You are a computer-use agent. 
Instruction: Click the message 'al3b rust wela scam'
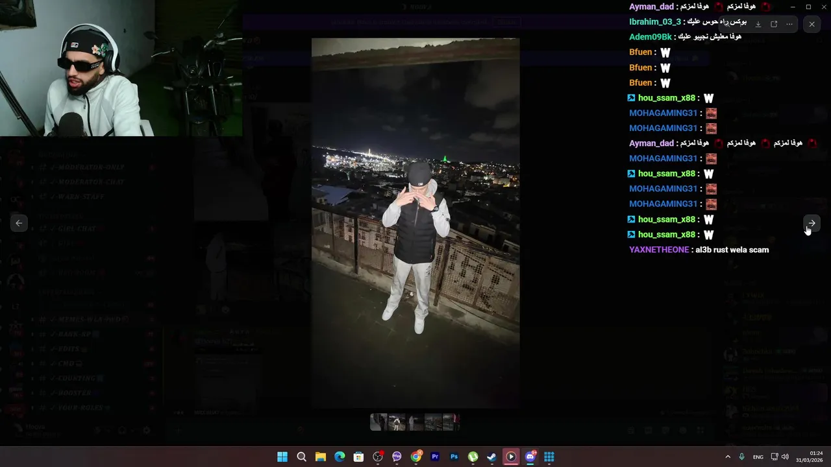click(x=732, y=250)
